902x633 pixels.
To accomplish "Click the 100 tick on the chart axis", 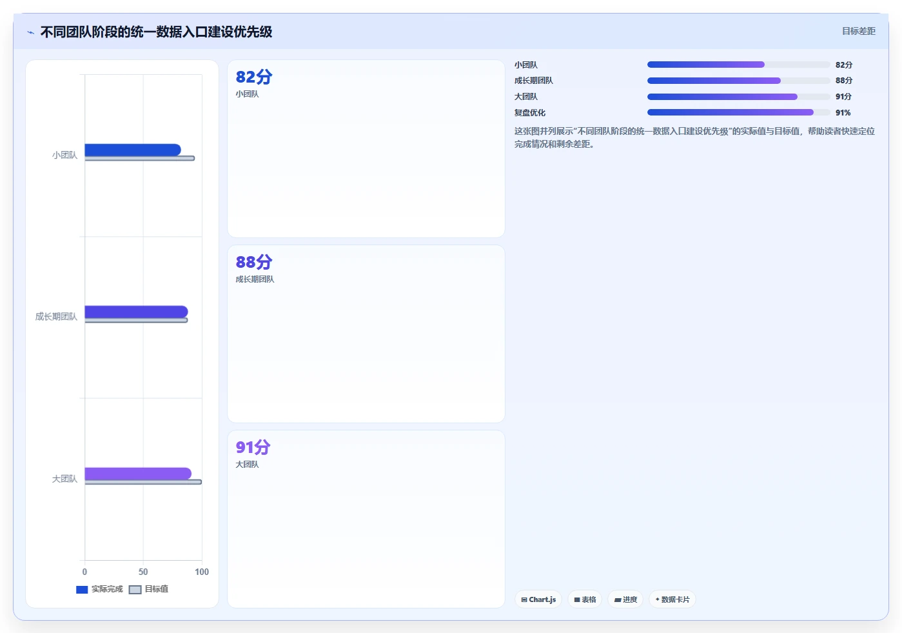I will coord(202,572).
